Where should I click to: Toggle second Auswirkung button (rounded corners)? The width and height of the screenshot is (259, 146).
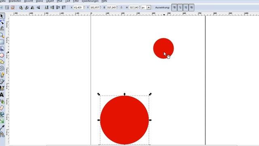[180, 7]
